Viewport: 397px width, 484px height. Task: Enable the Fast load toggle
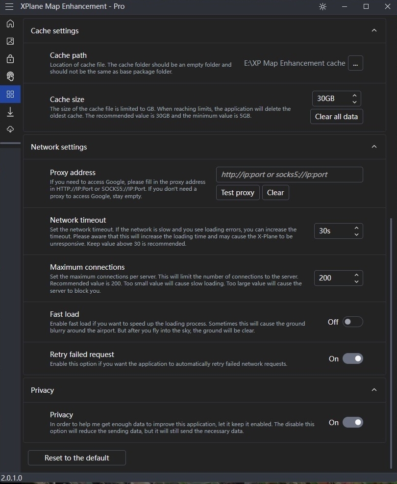pyautogui.click(x=352, y=322)
